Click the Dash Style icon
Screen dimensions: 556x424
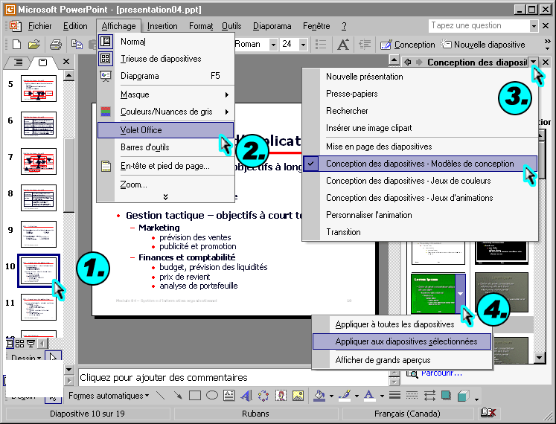[412, 396]
